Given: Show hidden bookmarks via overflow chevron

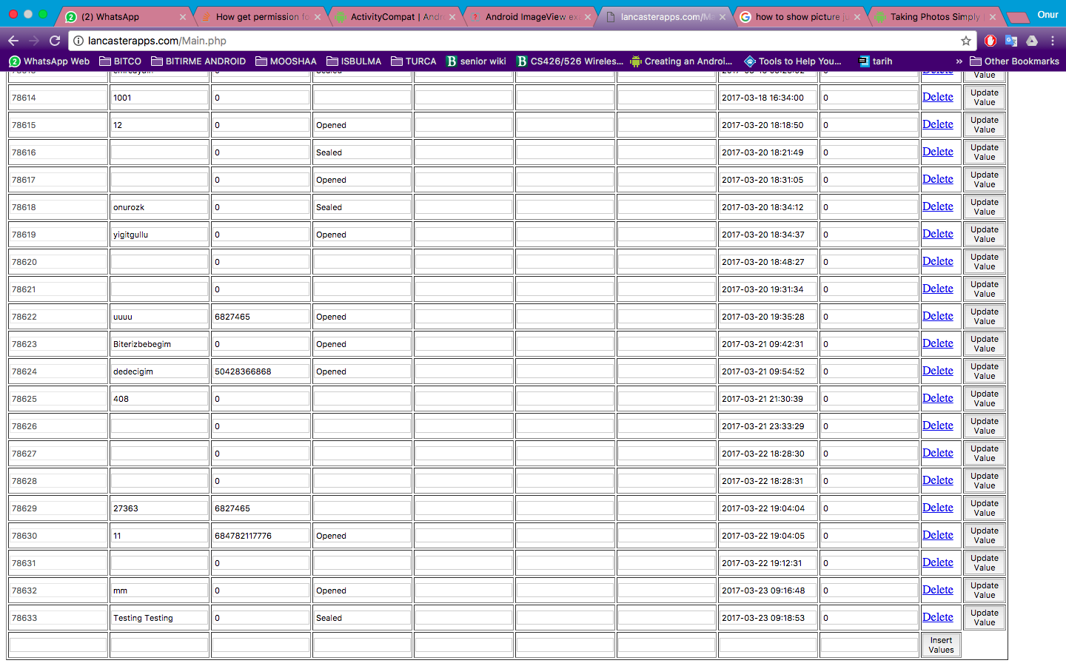Looking at the screenshot, I should 959,61.
